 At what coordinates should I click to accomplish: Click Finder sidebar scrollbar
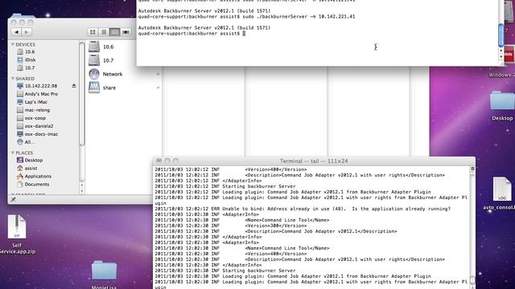[82, 94]
